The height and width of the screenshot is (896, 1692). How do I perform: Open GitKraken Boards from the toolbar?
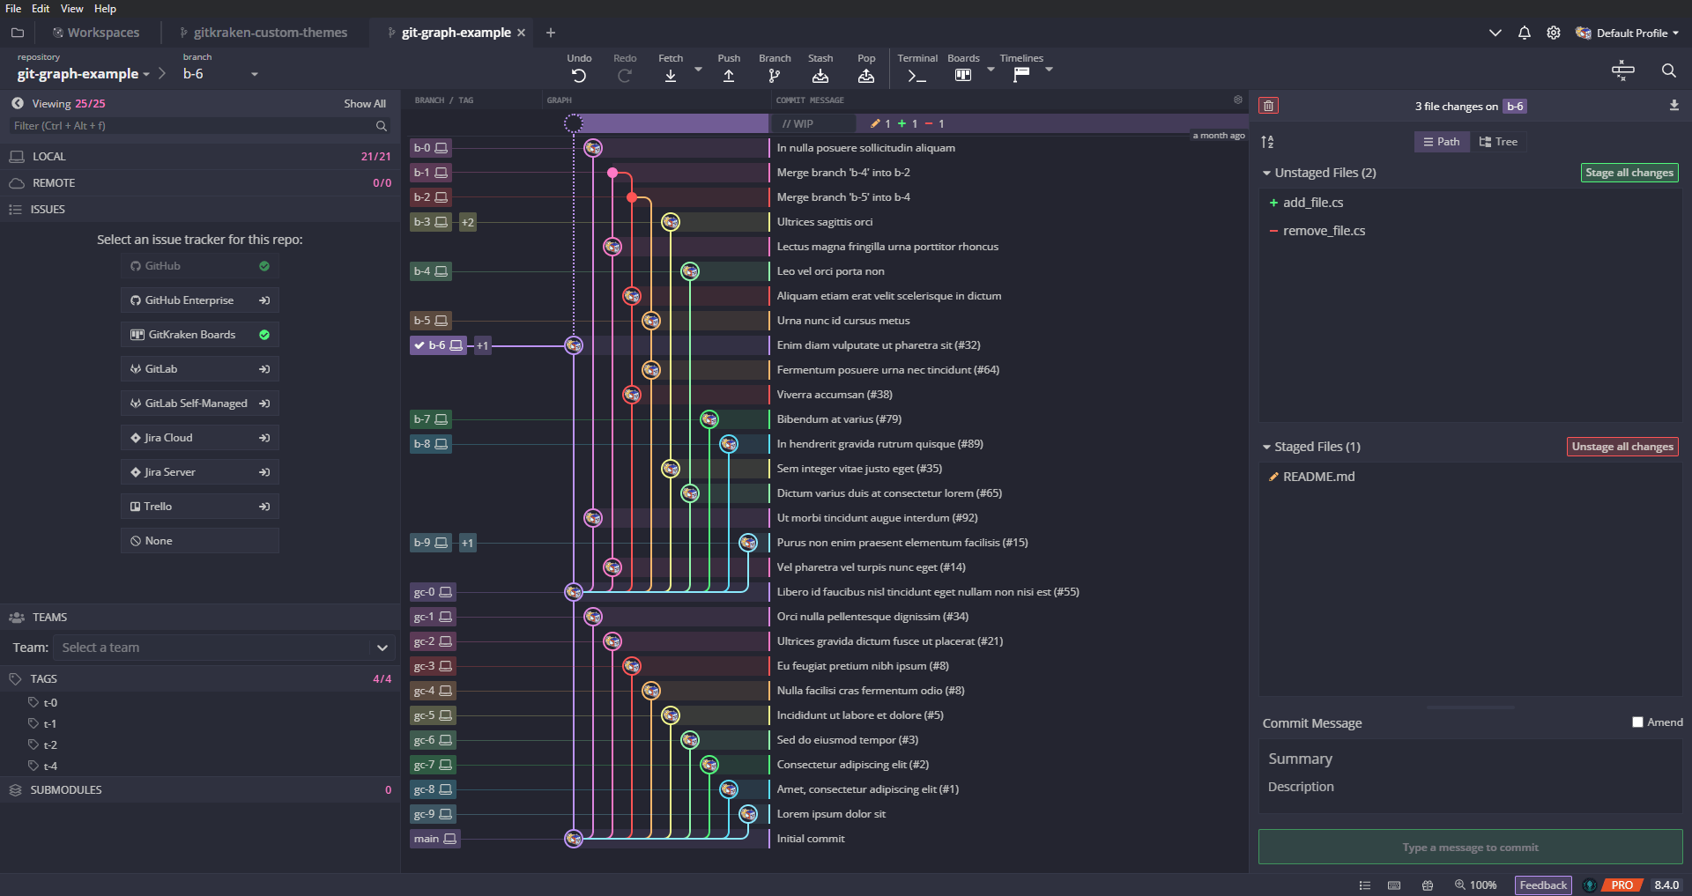(962, 75)
